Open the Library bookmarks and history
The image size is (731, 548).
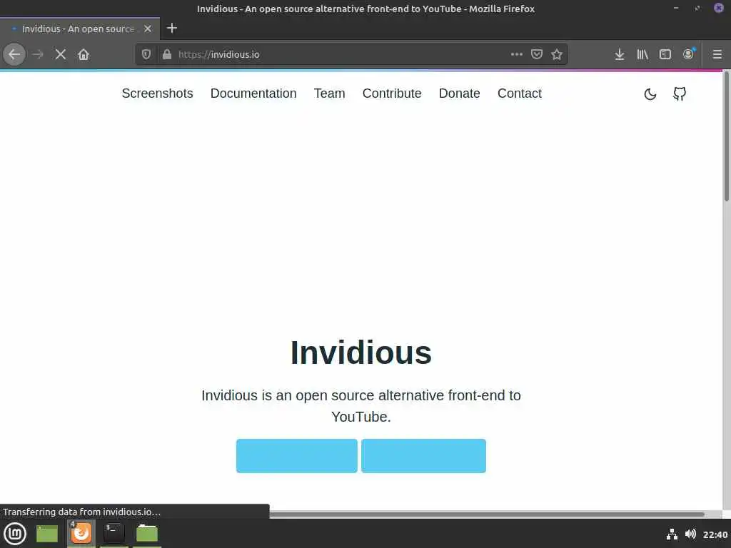(642, 54)
